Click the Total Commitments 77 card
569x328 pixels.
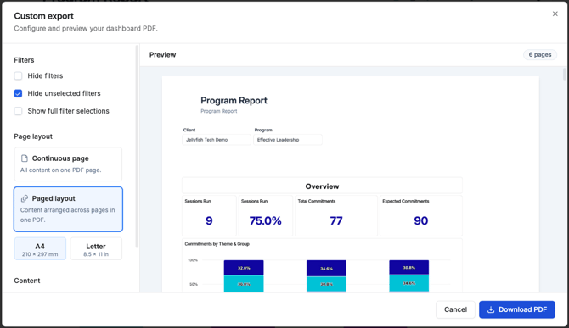tap(336, 216)
